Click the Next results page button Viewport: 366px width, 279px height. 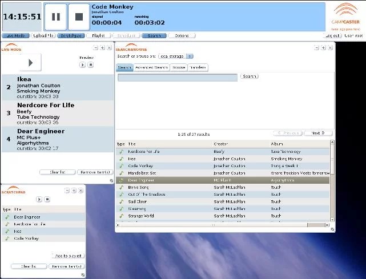click(x=318, y=133)
